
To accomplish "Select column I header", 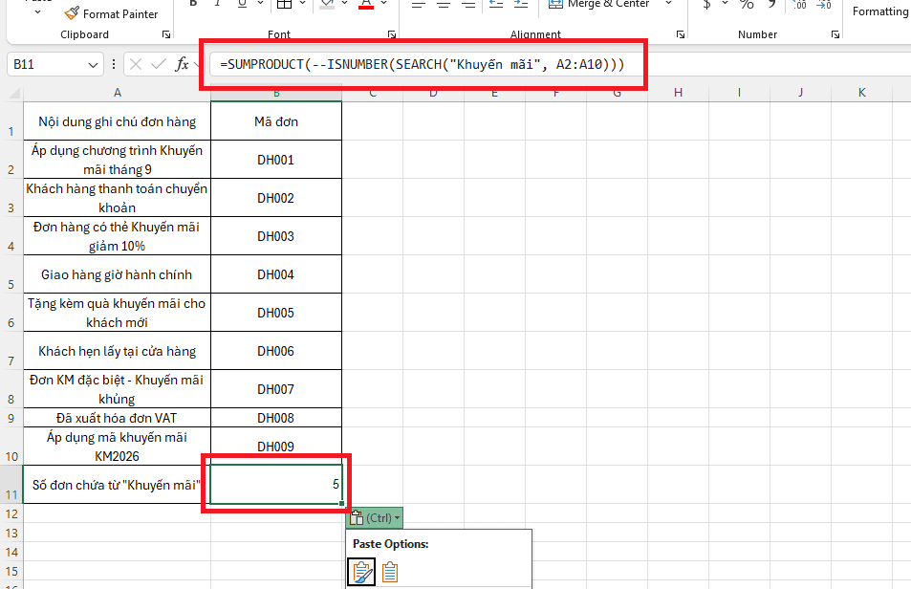I will [x=739, y=93].
